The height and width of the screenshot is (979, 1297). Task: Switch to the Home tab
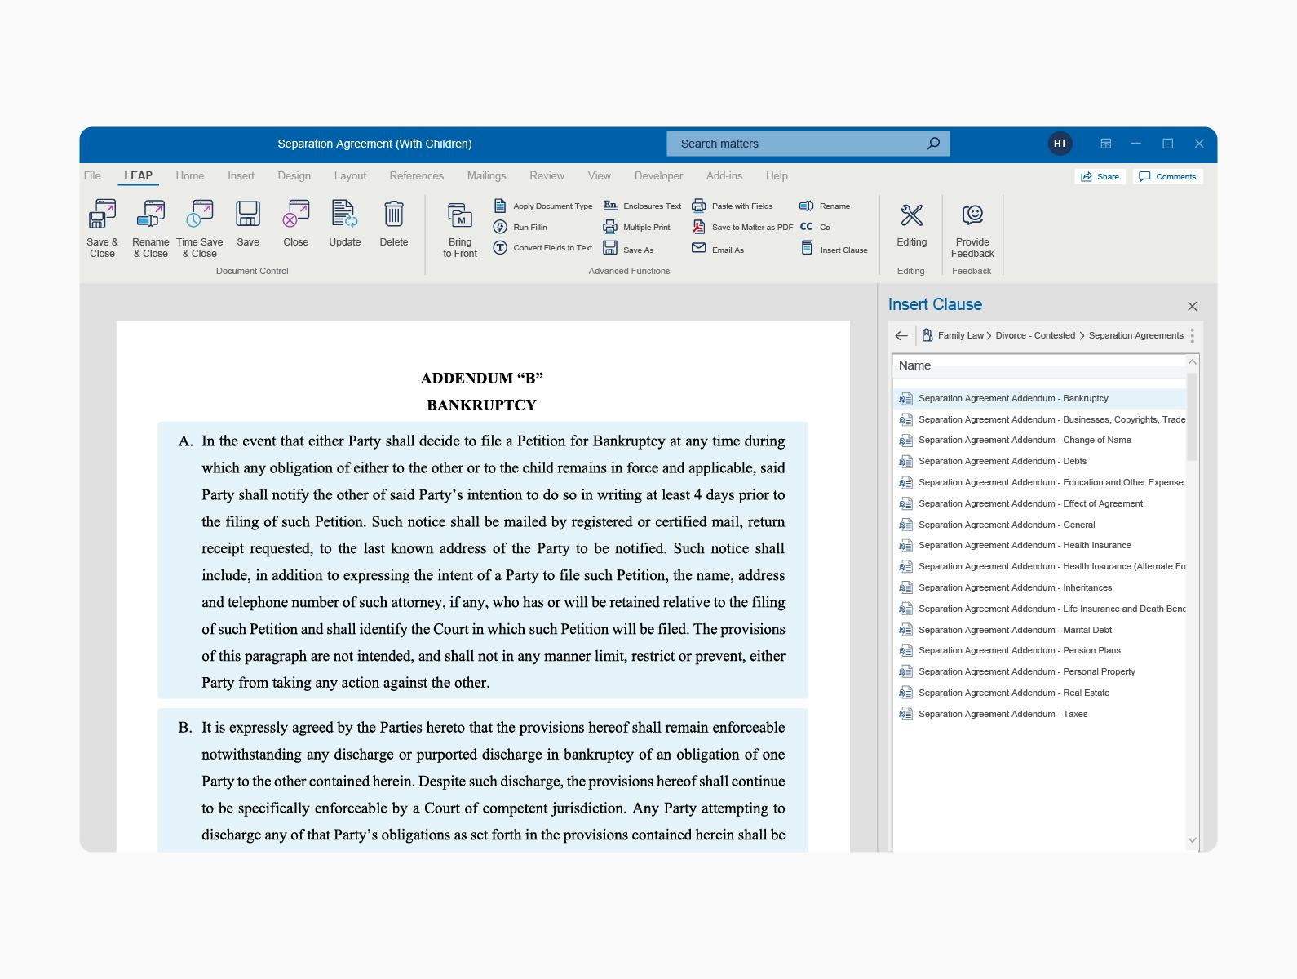point(190,175)
